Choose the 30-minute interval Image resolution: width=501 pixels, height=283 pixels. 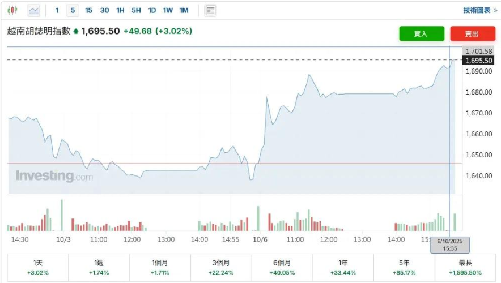(x=104, y=10)
